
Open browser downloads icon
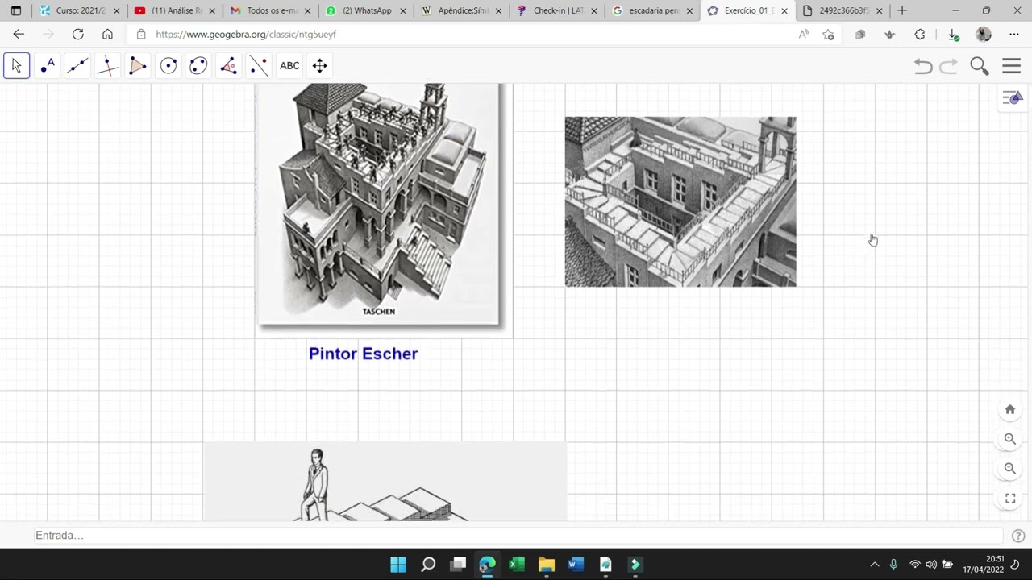click(x=953, y=35)
